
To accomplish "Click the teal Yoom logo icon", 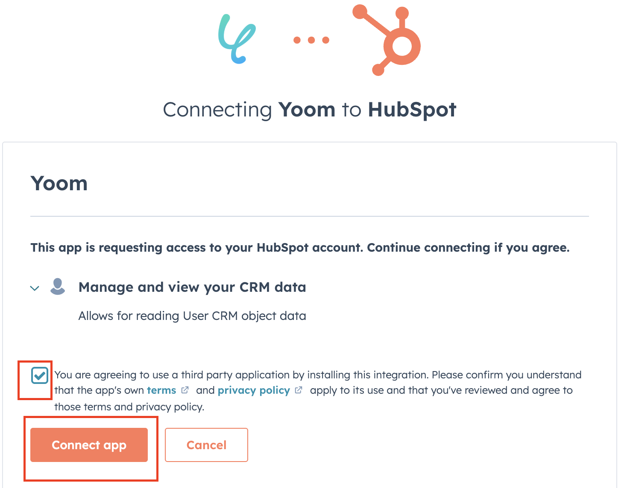I will click(237, 39).
